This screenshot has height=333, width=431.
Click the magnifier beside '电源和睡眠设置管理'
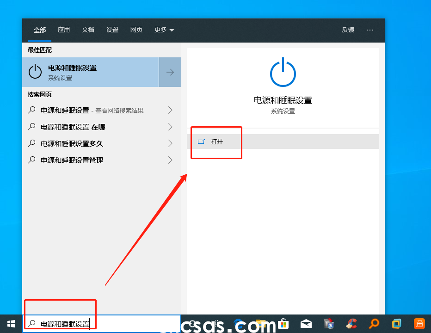(x=31, y=160)
